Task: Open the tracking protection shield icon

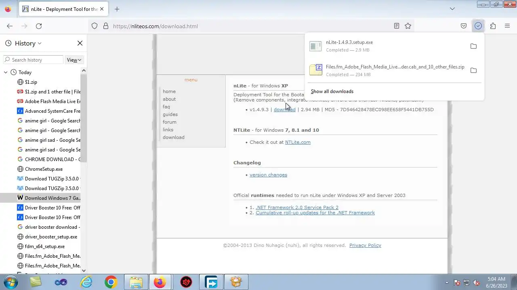Action: coord(95,26)
